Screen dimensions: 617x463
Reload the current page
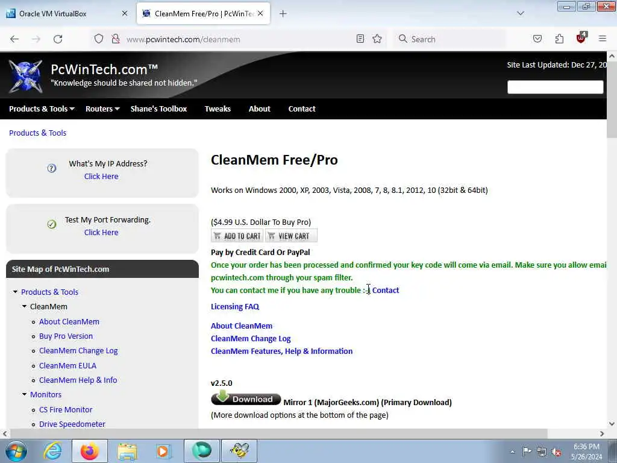[58, 39]
